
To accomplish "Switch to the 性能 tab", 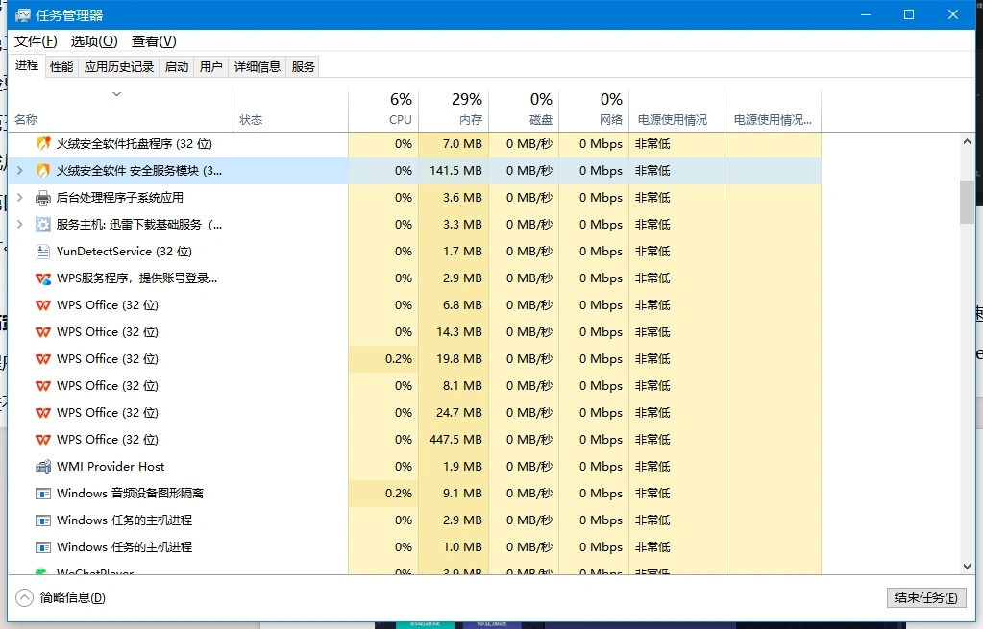I will pyautogui.click(x=61, y=65).
